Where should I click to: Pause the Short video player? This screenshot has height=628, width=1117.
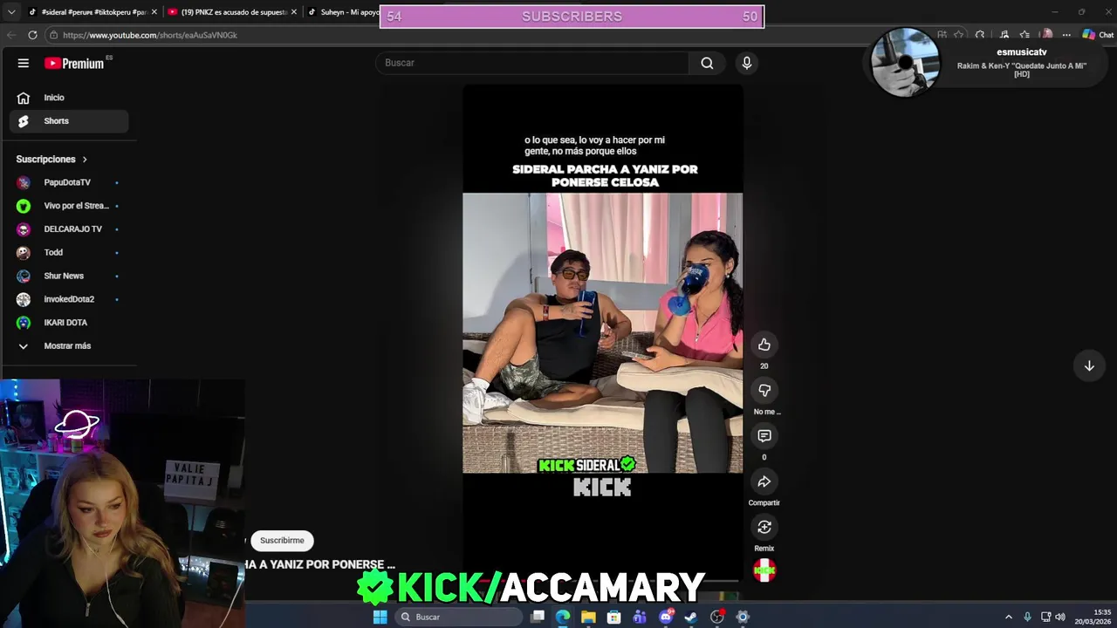coord(602,333)
